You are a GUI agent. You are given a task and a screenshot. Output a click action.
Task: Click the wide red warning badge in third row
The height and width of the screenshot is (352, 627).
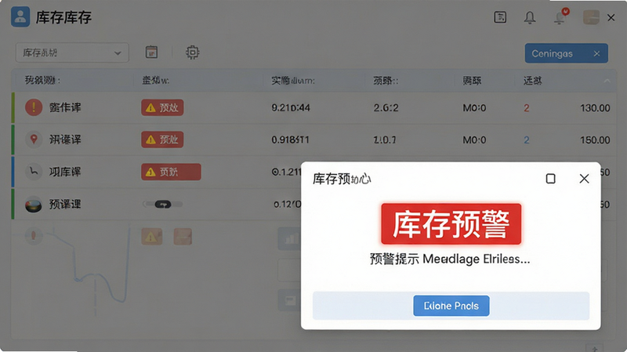tap(171, 172)
